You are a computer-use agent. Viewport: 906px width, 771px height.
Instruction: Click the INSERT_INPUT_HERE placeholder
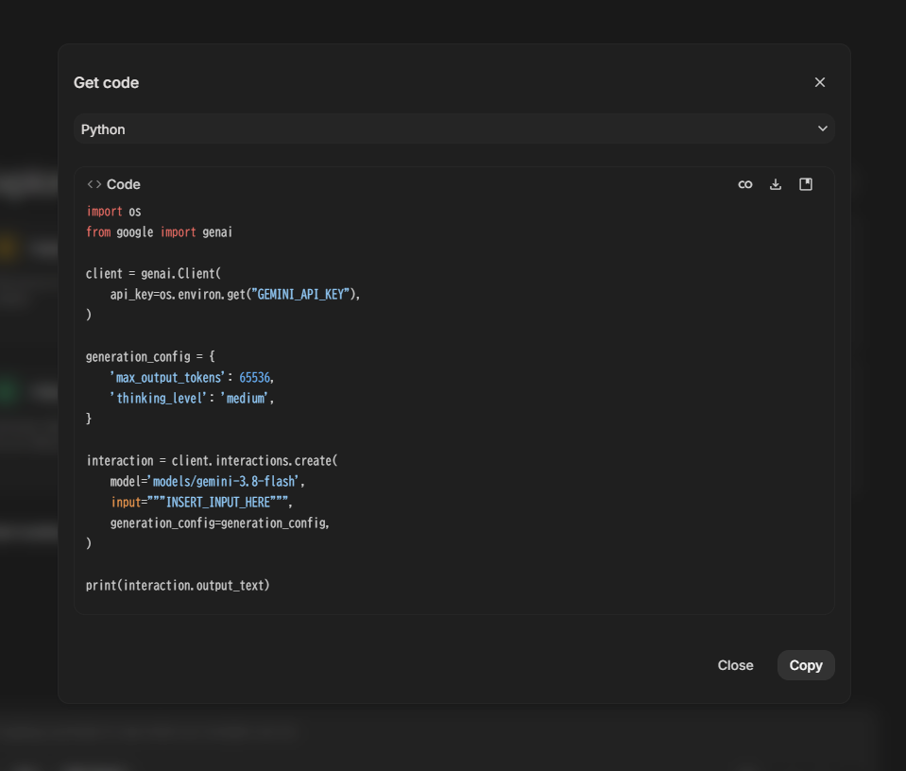218,503
